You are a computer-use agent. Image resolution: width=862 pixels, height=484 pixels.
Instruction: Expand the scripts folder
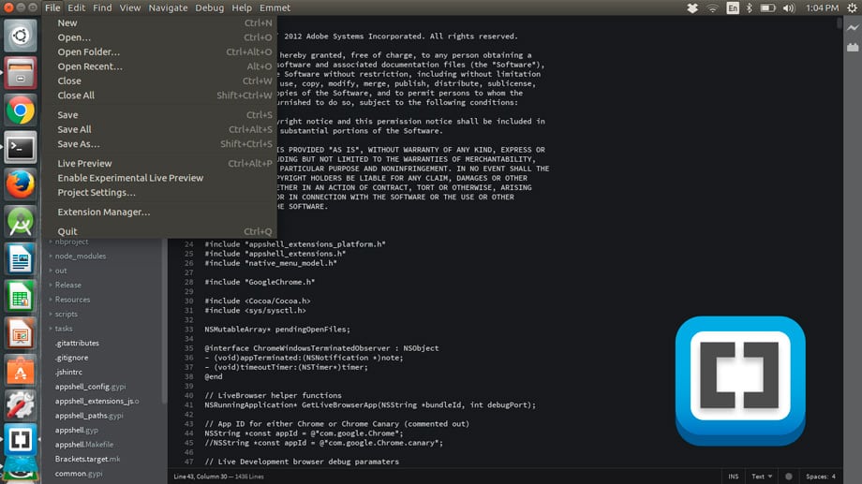click(66, 315)
